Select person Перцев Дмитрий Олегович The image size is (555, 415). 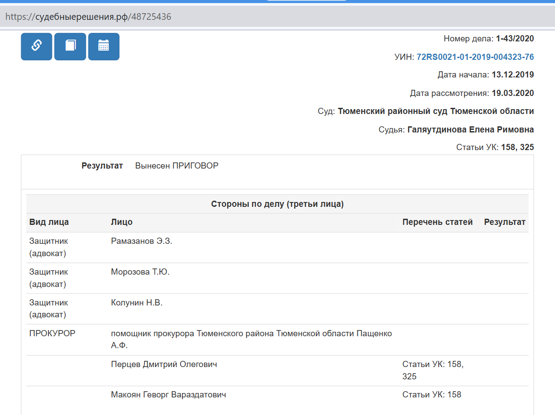tap(164, 364)
